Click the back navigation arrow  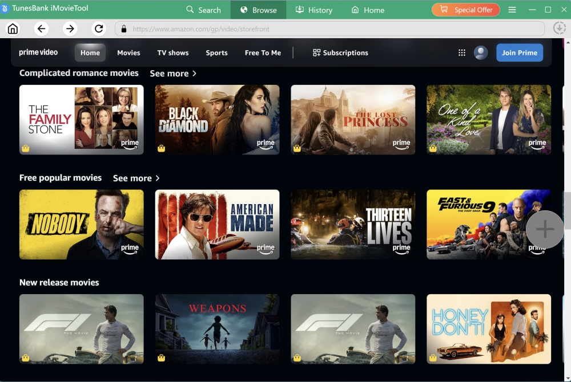pyautogui.click(x=41, y=28)
